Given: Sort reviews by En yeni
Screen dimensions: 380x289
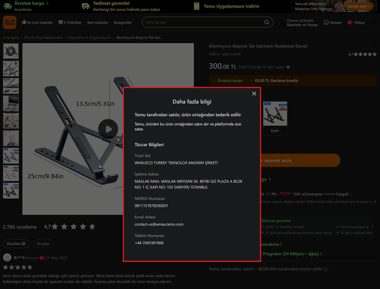Looking at the screenshot, I should [x=43, y=244].
